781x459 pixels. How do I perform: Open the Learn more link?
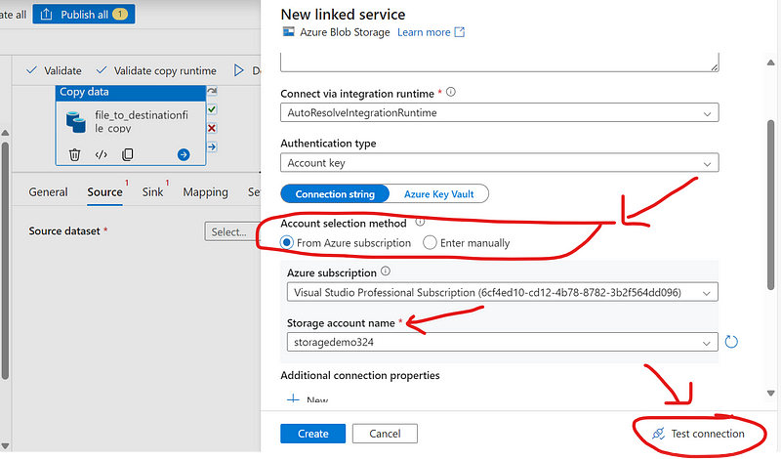pyautogui.click(x=431, y=32)
